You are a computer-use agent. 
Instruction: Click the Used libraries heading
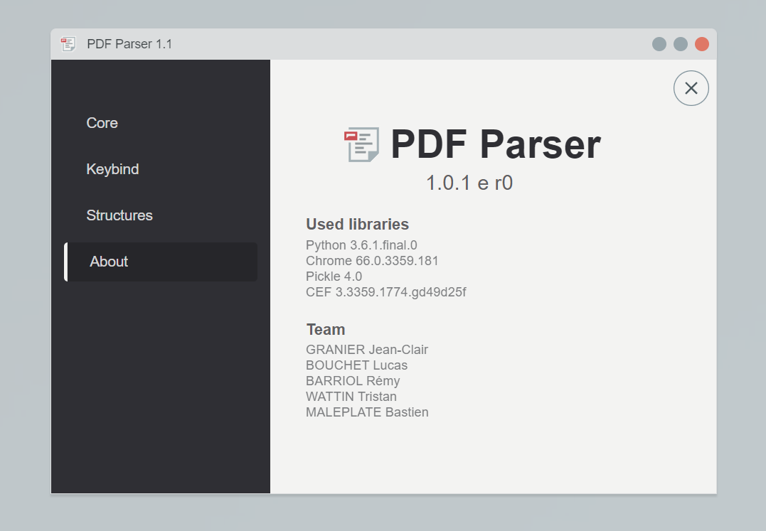click(357, 224)
